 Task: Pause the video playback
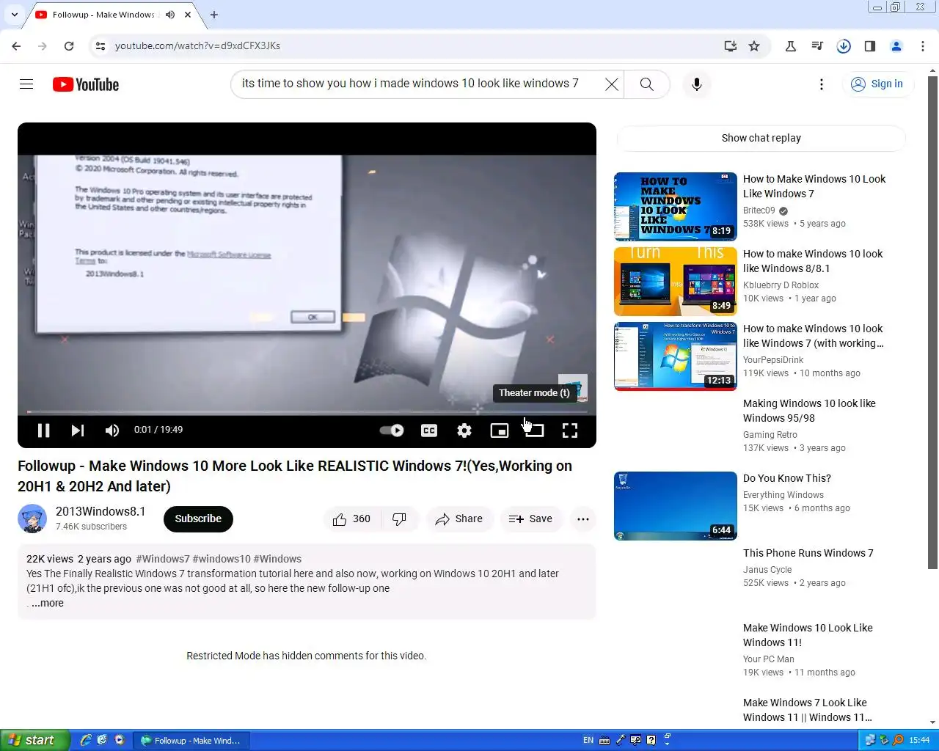[44, 431]
